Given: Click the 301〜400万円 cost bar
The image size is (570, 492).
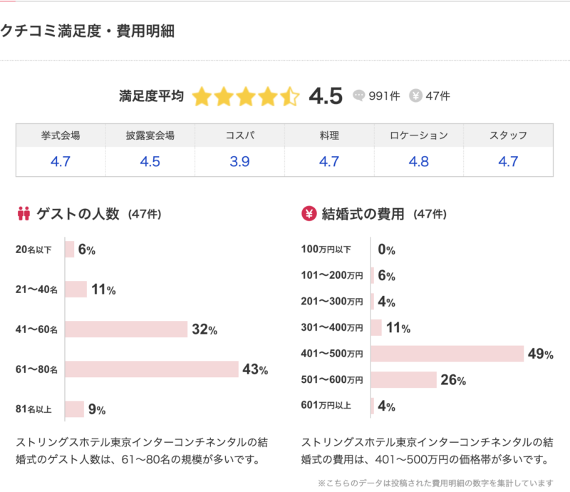Looking at the screenshot, I should coord(377,328).
